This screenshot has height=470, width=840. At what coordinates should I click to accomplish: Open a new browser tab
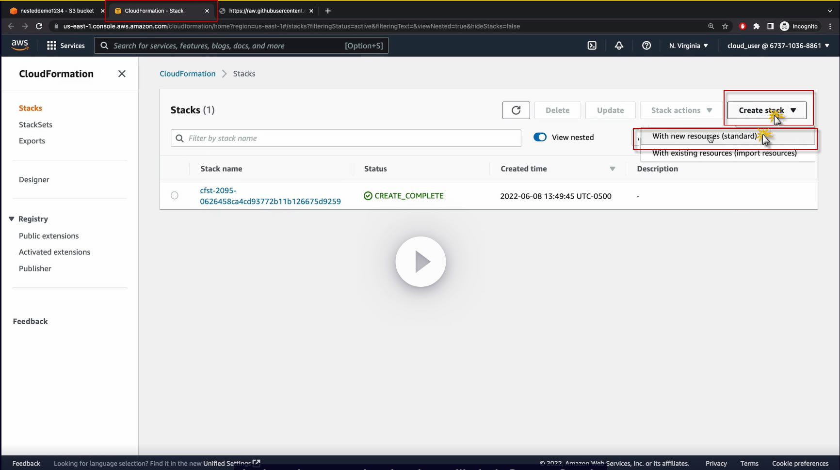pyautogui.click(x=328, y=11)
